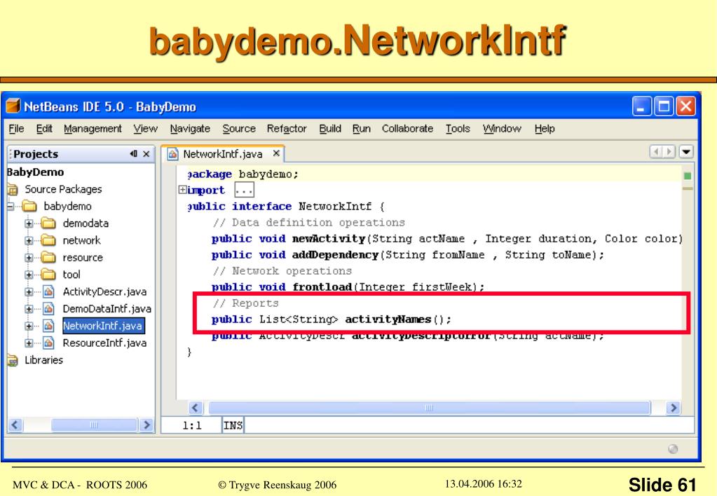The height and width of the screenshot is (496, 717).
Task: Open the Build menu
Action: 330,129
